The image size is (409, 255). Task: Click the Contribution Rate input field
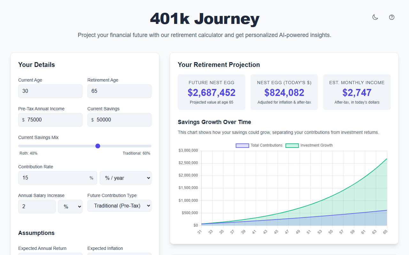click(58, 178)
